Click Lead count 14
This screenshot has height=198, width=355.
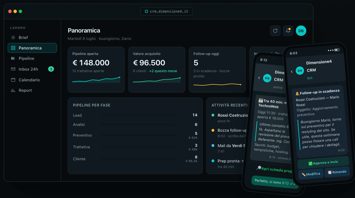tap(195, 115)
